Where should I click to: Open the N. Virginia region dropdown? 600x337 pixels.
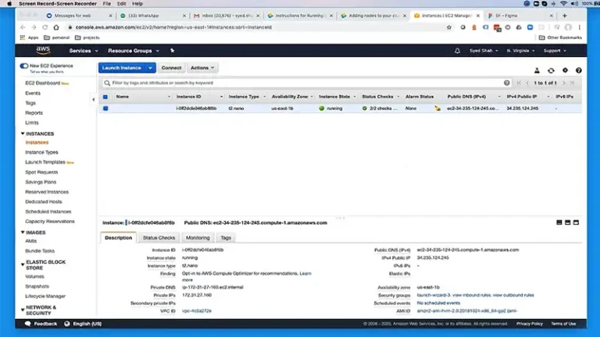point(520,51)
